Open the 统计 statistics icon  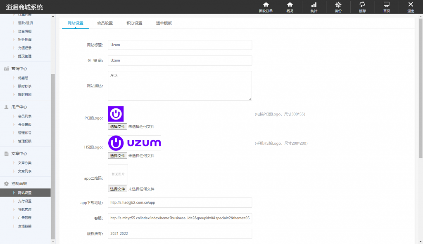314,7
